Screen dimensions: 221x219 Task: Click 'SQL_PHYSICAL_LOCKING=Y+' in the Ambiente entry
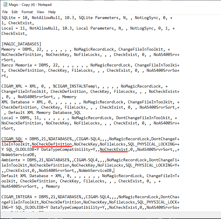153,165
